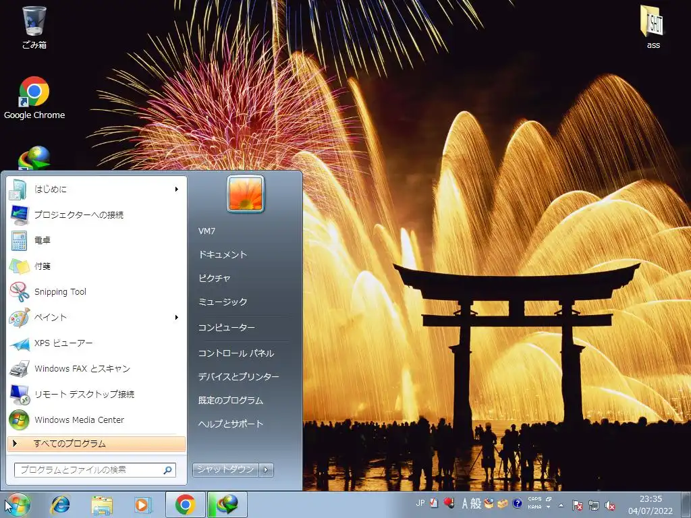This screenshot has height=518, width=691.
Task: Open ミュージック from the start menu
Action: [x=223, y=302]
